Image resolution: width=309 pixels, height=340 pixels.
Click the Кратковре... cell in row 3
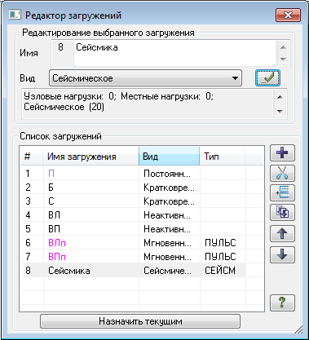click(x=169, y=201)
